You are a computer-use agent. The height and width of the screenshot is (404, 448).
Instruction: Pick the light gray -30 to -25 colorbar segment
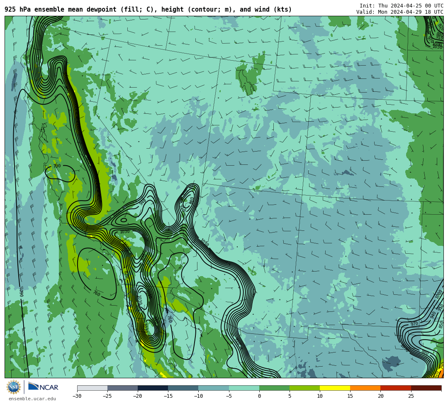[x=92, y=388]
